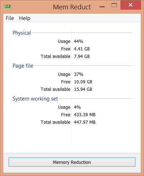Click the Mem Reduct memory chip icon
The height and width of the screenshot is (176, 144).
click(x=8, y=6)
